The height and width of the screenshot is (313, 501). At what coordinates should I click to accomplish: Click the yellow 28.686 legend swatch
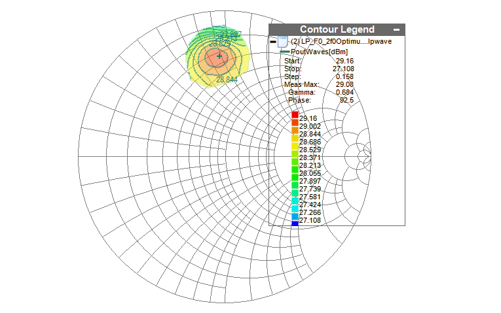[295, 140]
